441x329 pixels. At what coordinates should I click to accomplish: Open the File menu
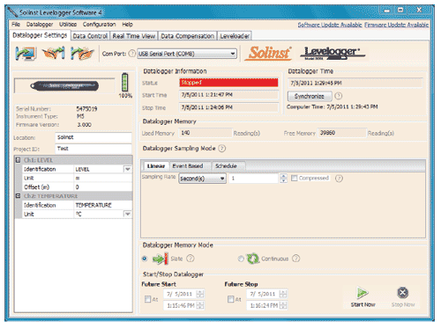point(16,25)
